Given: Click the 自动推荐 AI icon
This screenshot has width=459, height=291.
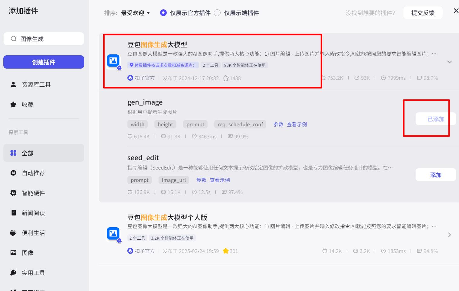Looking at the screenshot, I should [13, 173].
